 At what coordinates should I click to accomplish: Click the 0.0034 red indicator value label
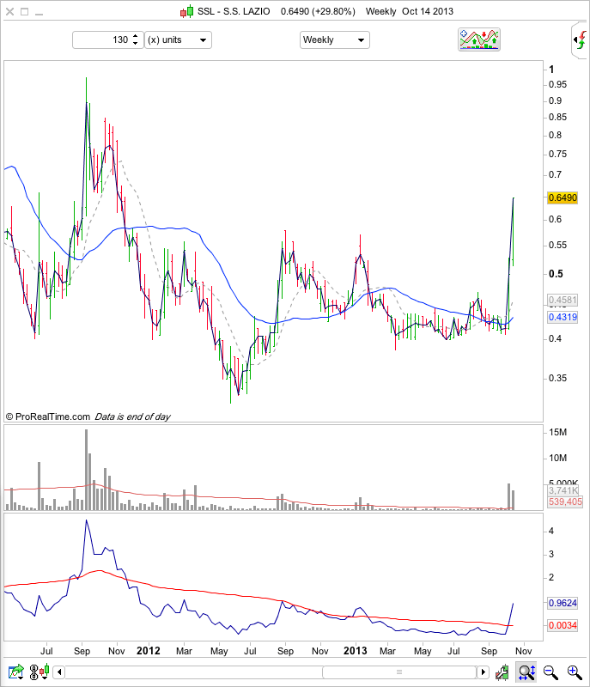click(x=563, y=626)
